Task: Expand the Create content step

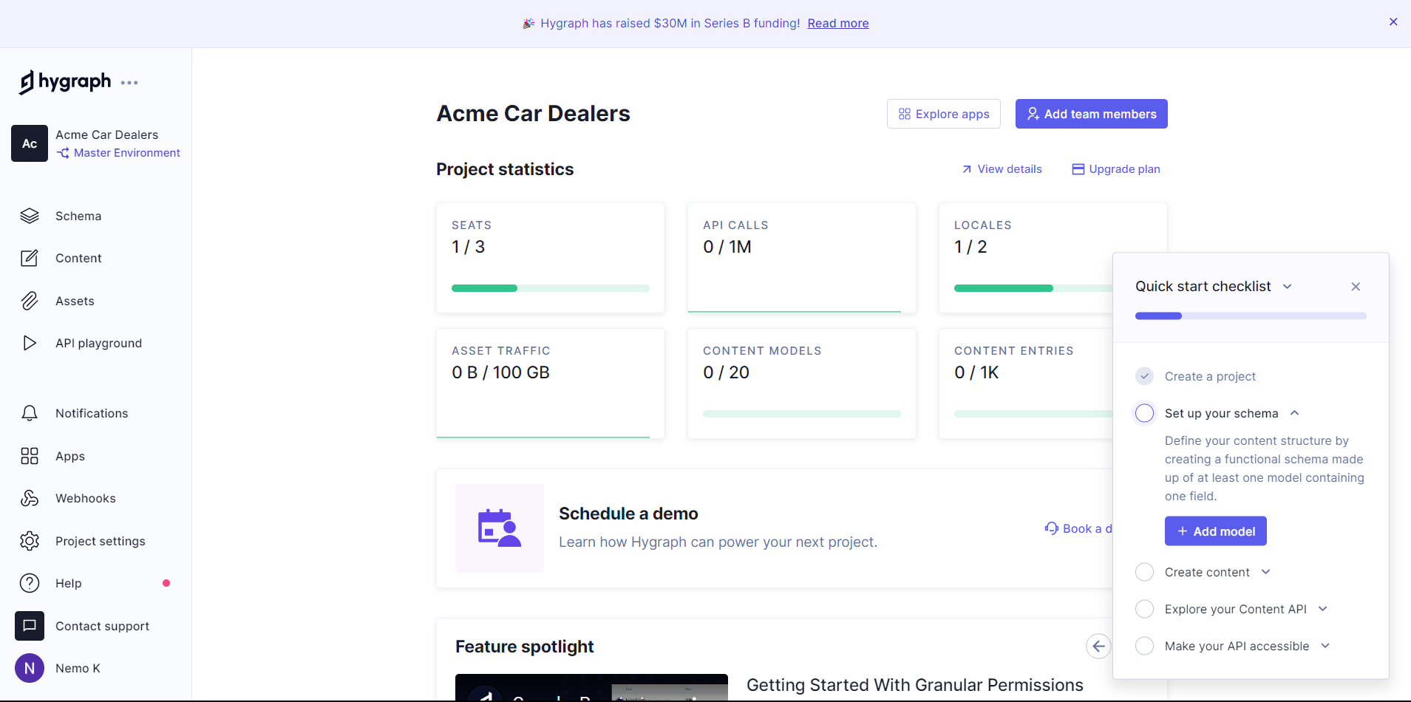Action: pyautogui.click(x=1265, y=571)
